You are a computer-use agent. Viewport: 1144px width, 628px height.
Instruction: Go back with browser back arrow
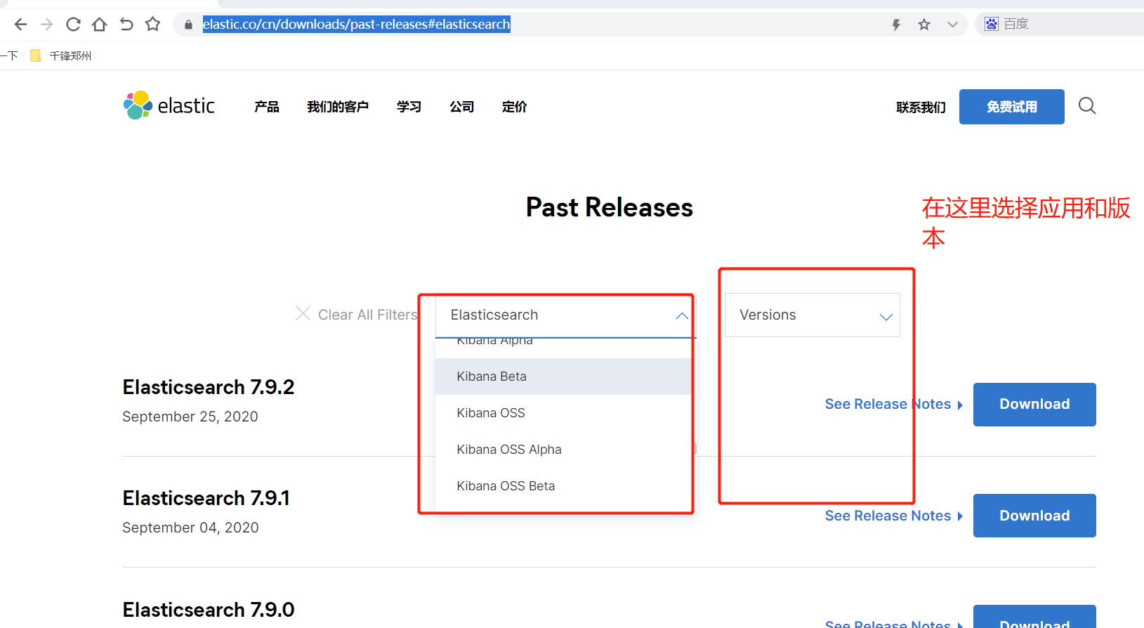click(x=20, y=25)
